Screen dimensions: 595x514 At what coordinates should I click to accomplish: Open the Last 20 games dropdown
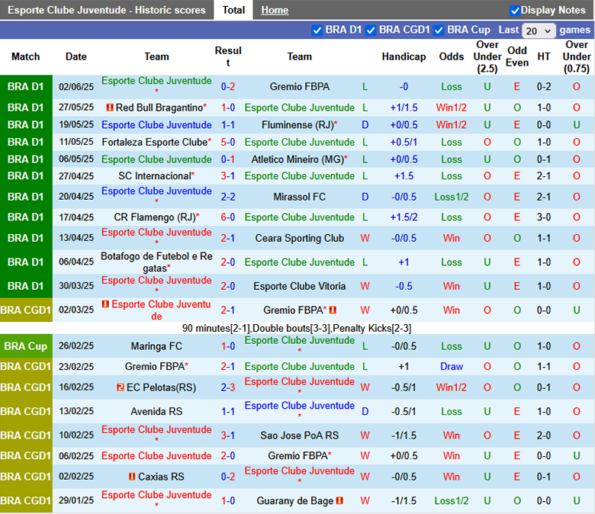539,31
